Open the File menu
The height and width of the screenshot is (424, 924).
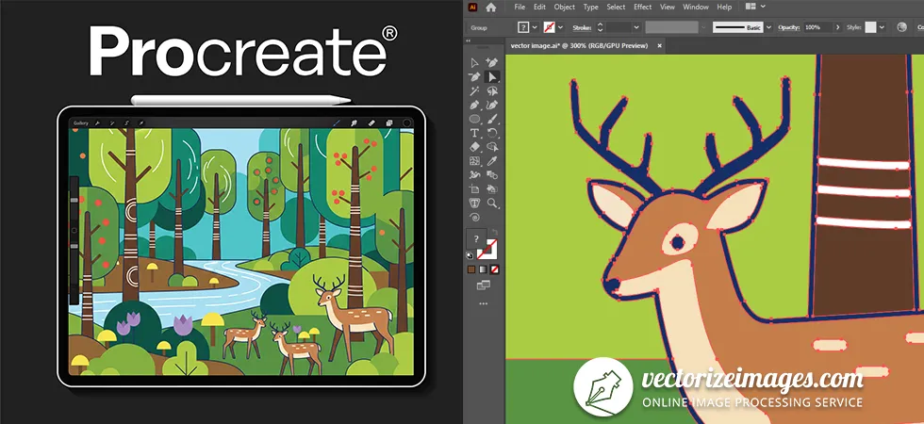click(x=520, y=8)
